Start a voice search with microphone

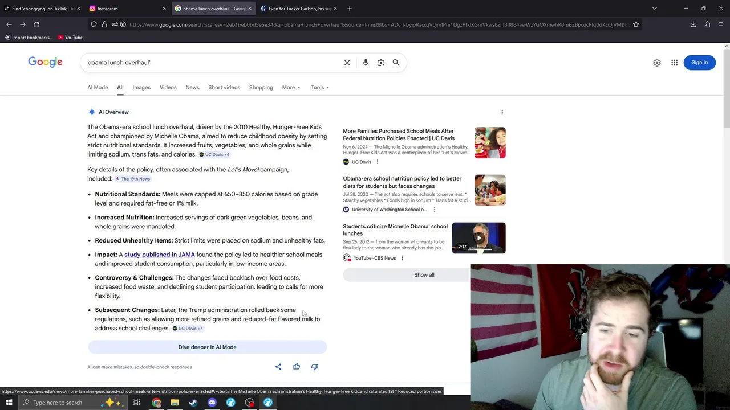tap(366, 63)
